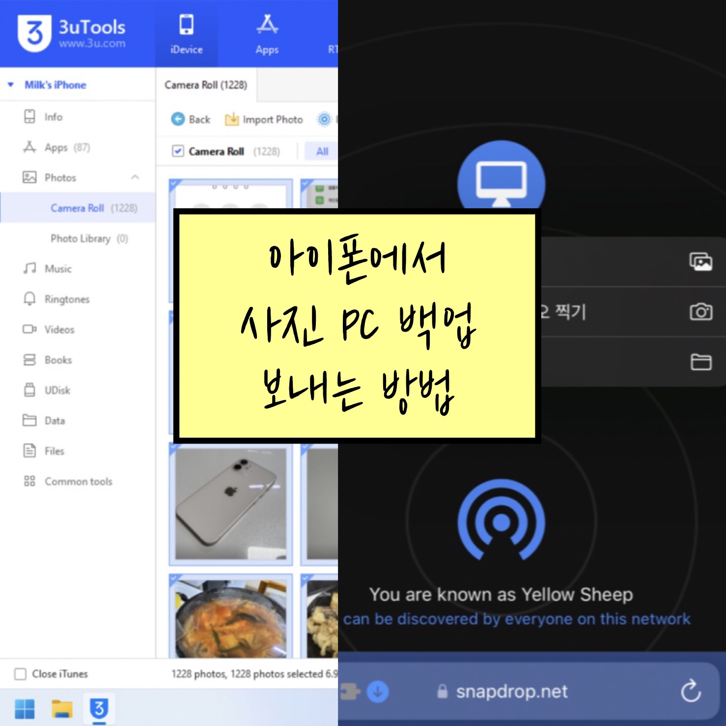
Task: Click the blue circular icon after Import Photo
Action: 324,119
